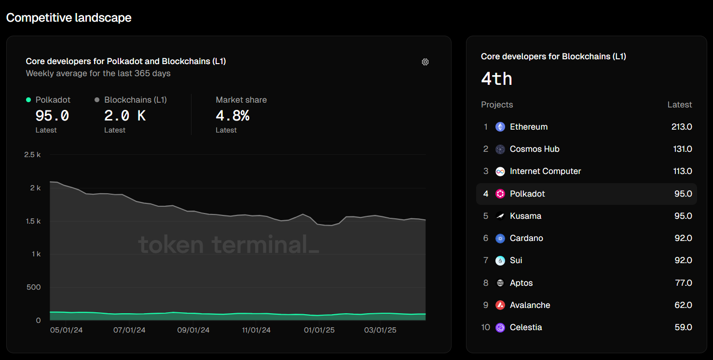Click the Internet Computer logo icon
This screenshot has width=713, height=360.
[x=500, y=171]
